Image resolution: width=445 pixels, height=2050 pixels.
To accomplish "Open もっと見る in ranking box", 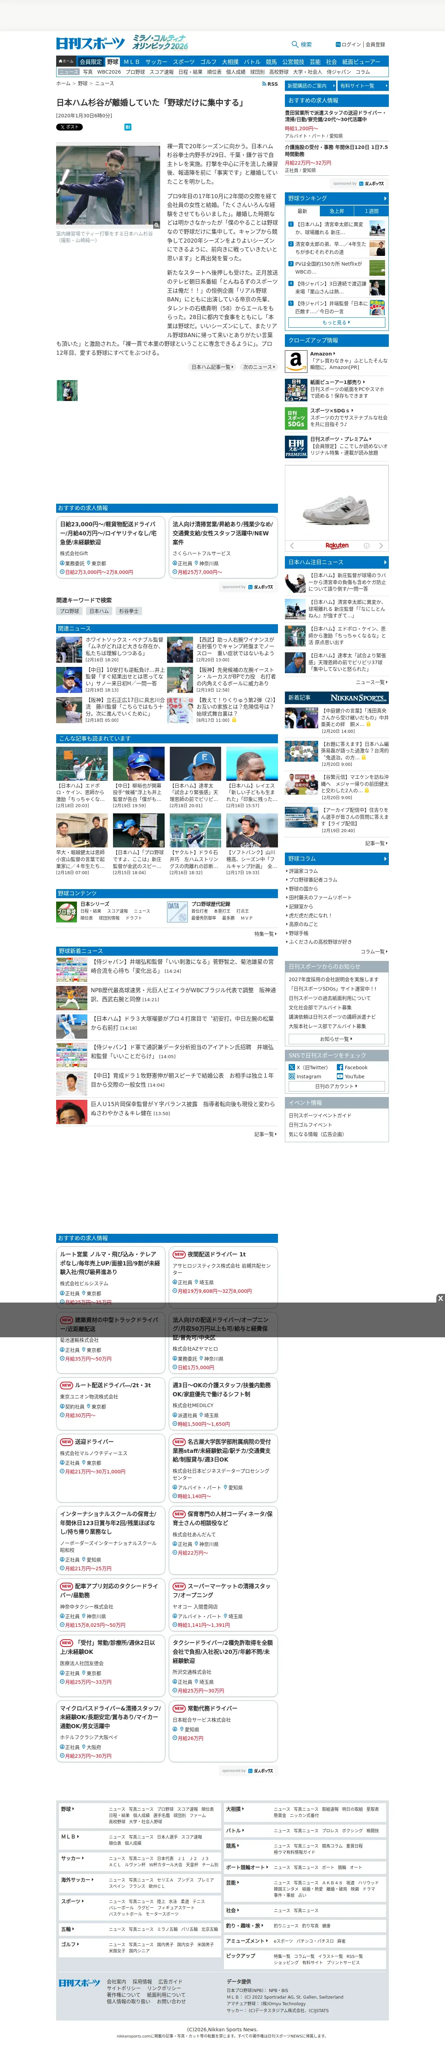I will pos(337,322).
